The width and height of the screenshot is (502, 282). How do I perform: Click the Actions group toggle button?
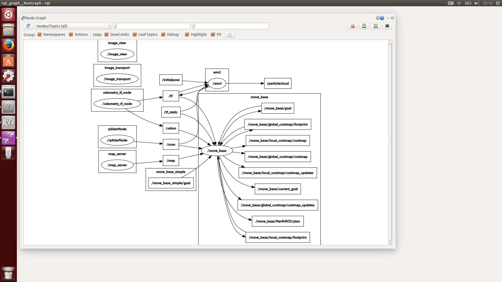[71, 34]
